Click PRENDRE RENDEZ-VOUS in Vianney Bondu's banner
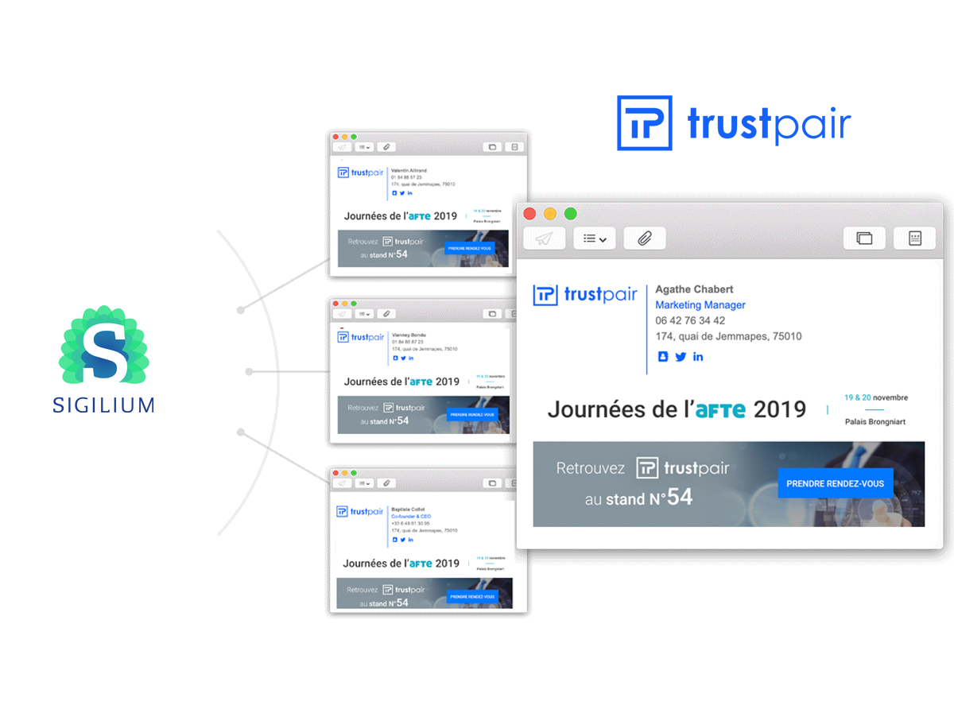This screenshot has width=954, height=717. 471,414
